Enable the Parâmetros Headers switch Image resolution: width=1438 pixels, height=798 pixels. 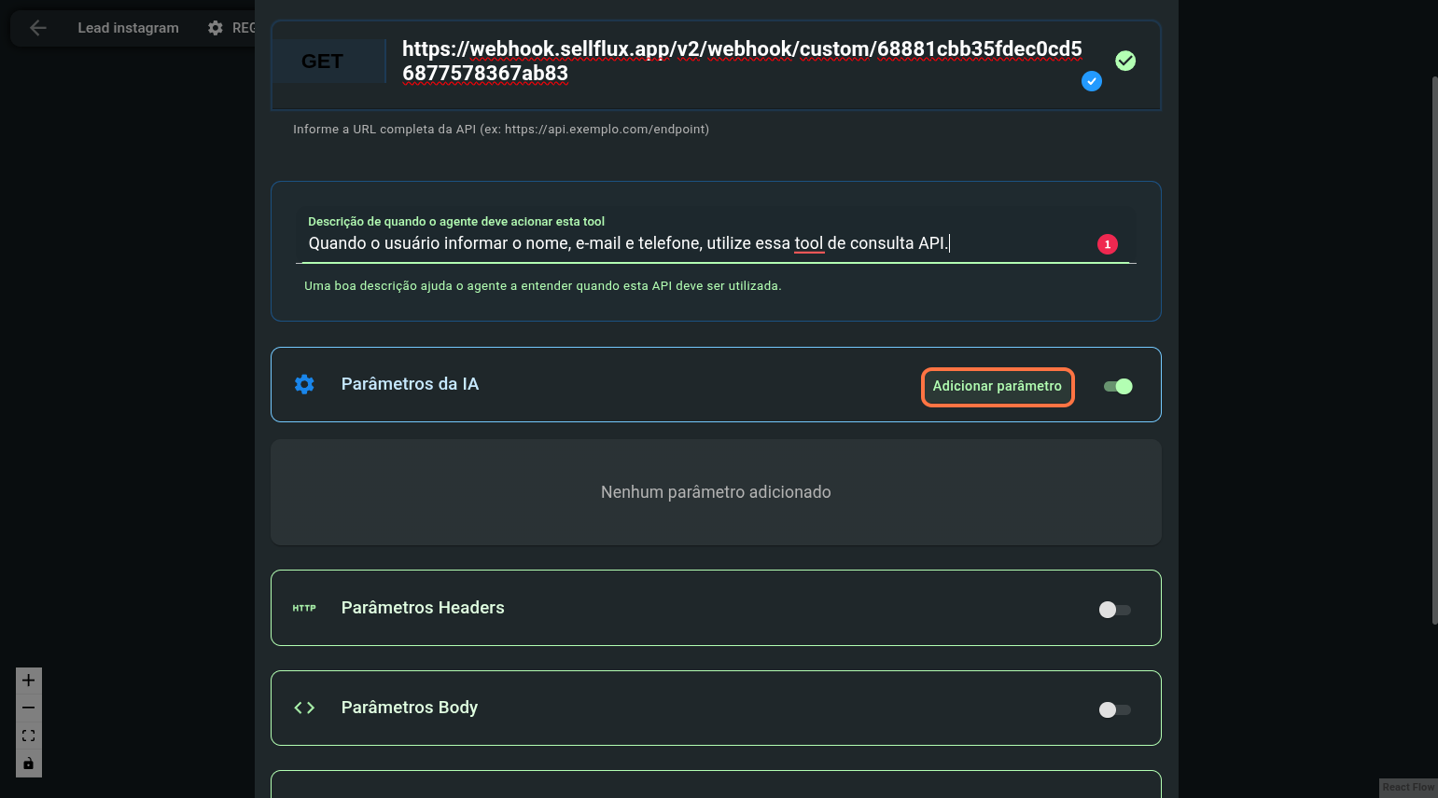(x=1114, y=610)
